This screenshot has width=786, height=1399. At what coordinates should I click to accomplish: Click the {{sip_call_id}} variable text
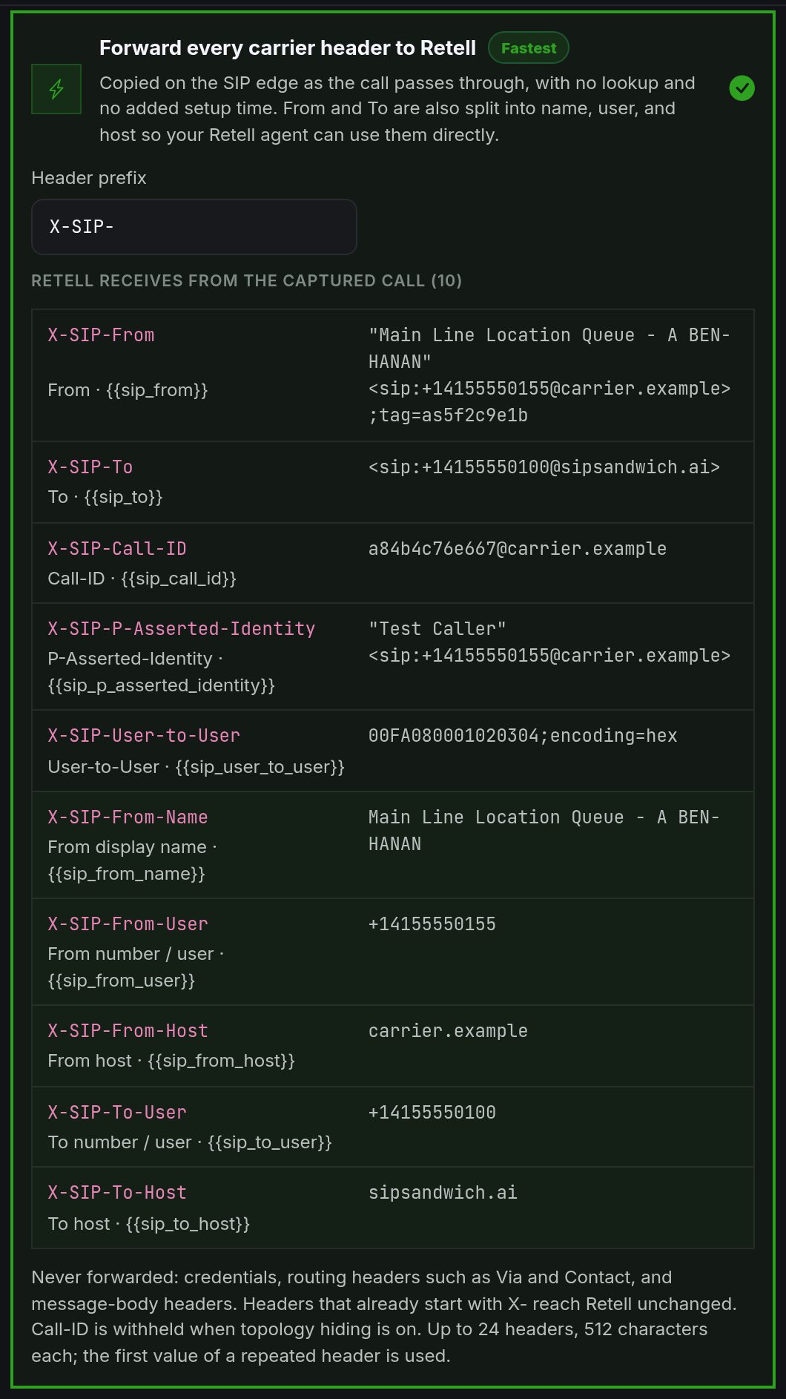click(x=179, y=579)
